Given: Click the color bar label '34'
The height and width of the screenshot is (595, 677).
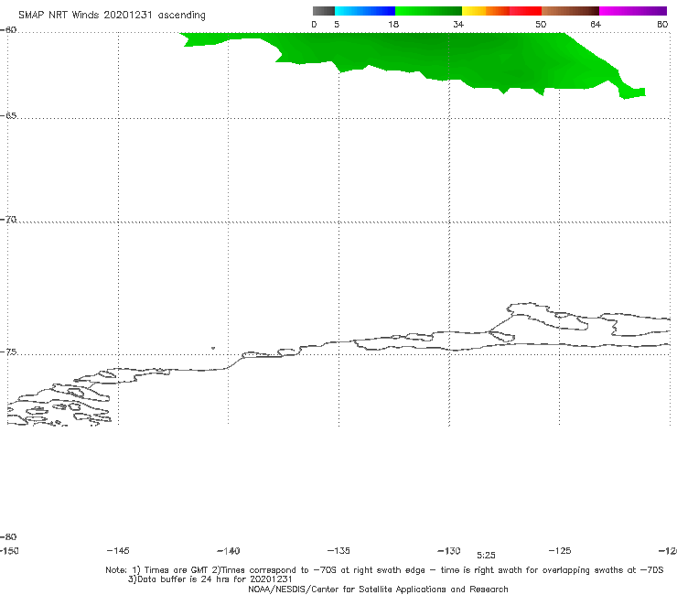Looking at the screenshot, I should 458,25.
